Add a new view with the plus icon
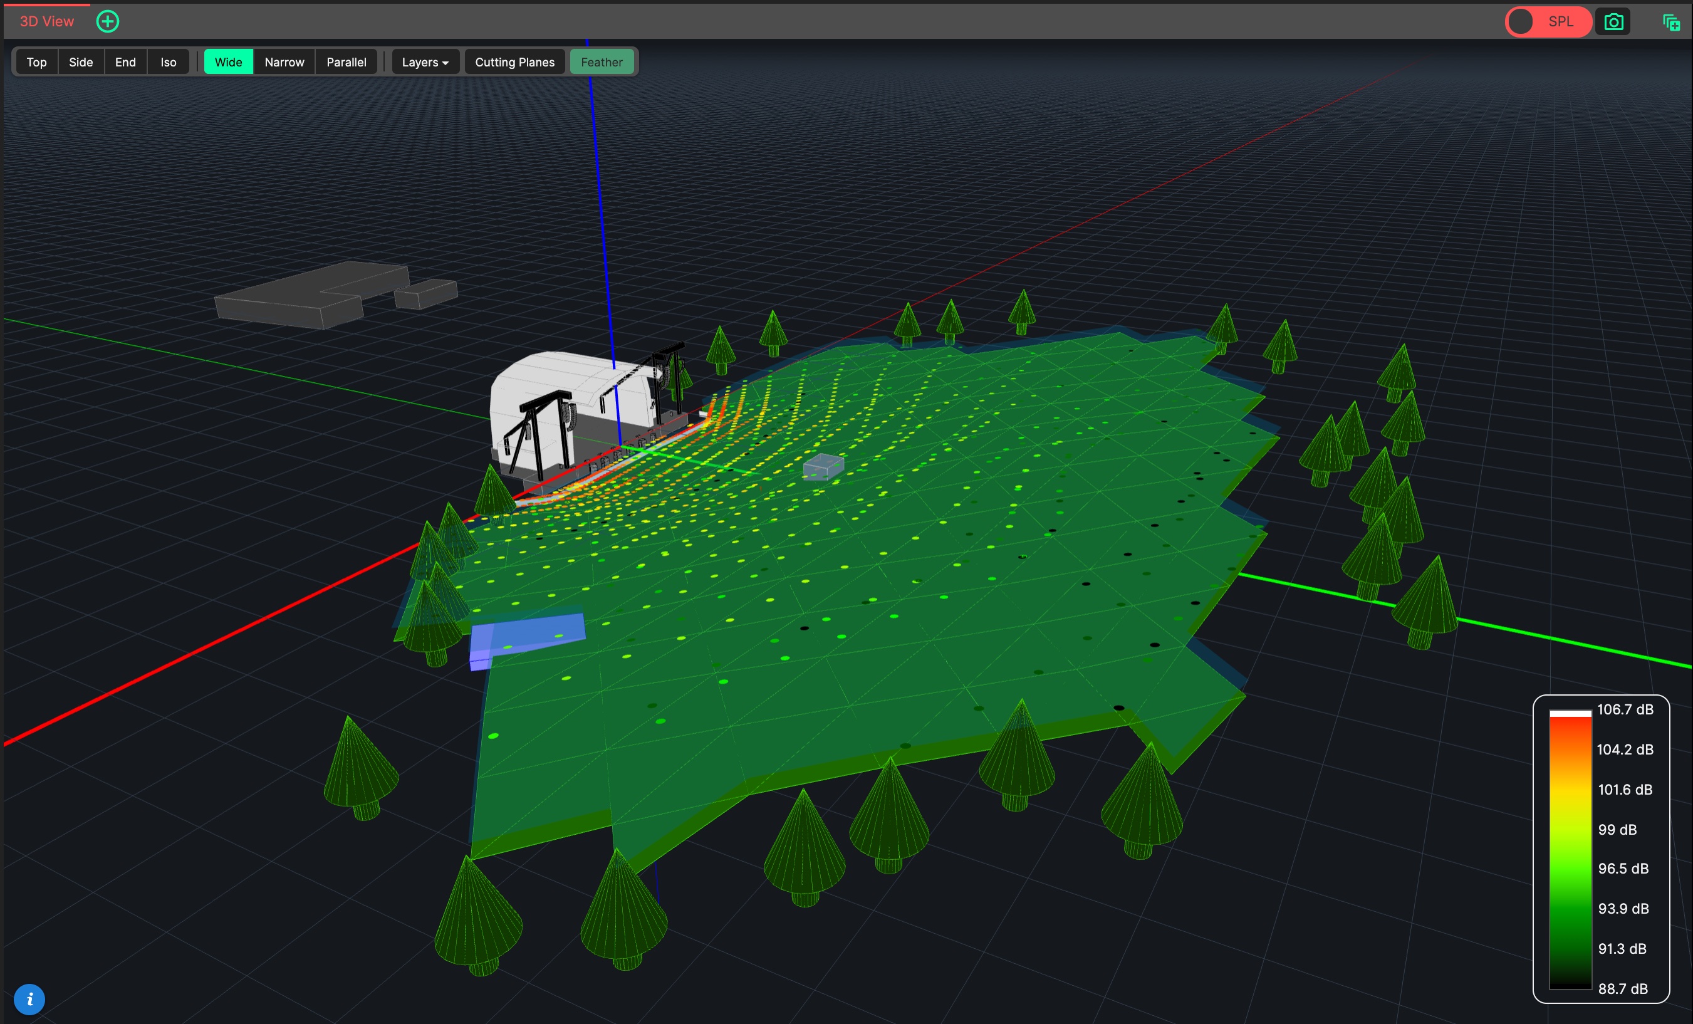Image resolution: width=1693 pixels, height=1024 pixels. pos(107,21)
